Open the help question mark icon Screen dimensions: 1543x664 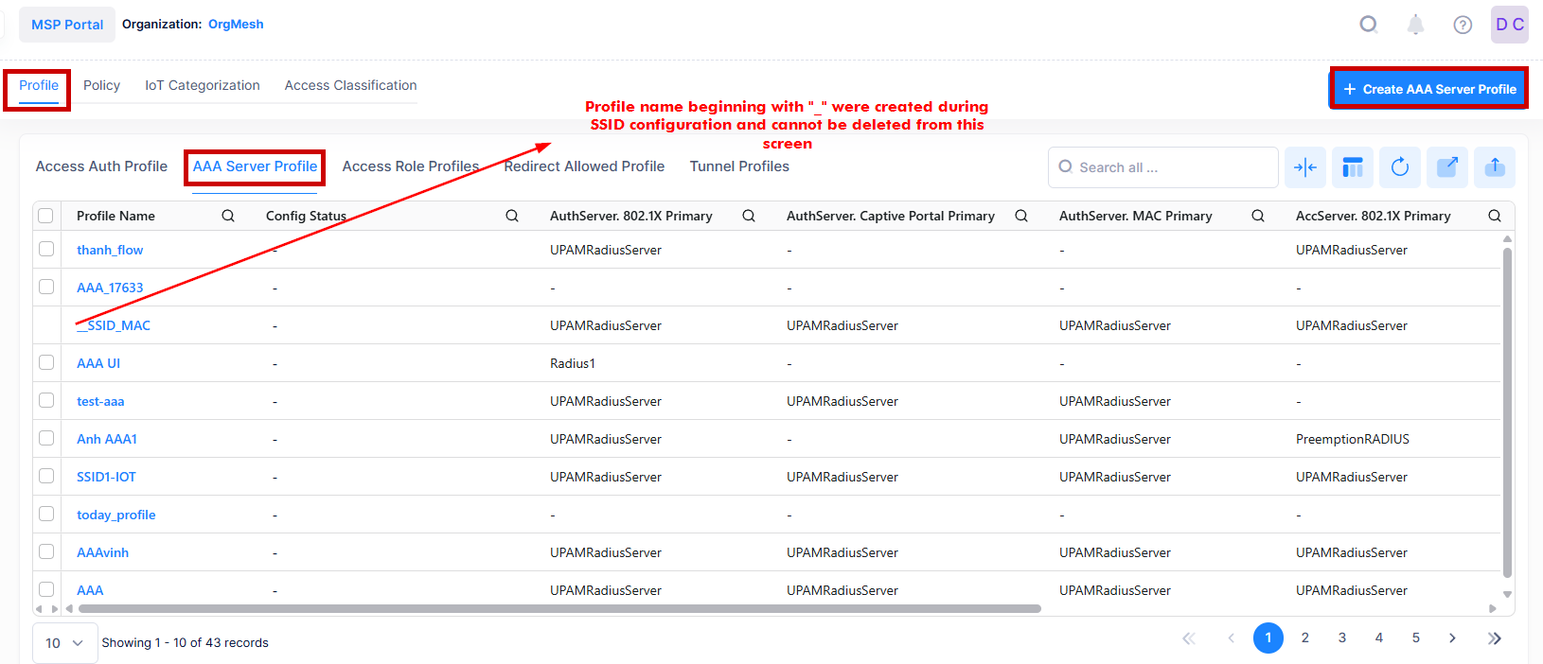click(x=1463, y=25)
